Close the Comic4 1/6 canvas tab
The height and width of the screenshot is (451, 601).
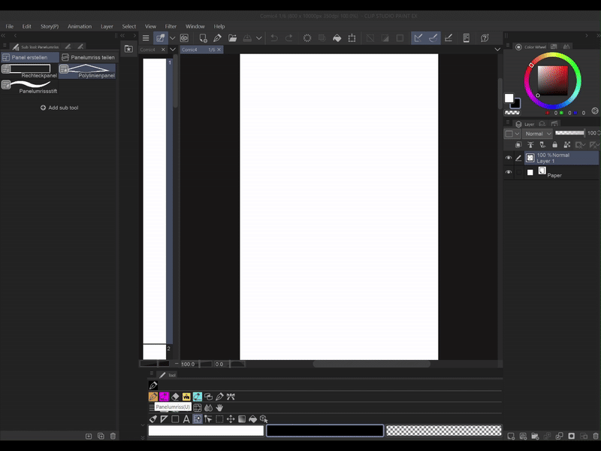[x=219, y=50]
